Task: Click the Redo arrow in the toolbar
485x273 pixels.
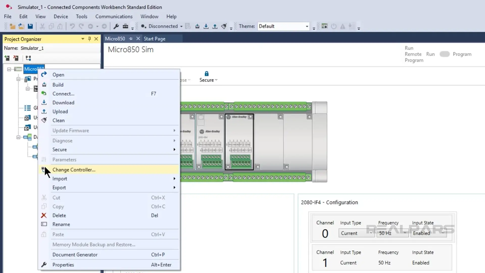Action: (x=81, y=26)
